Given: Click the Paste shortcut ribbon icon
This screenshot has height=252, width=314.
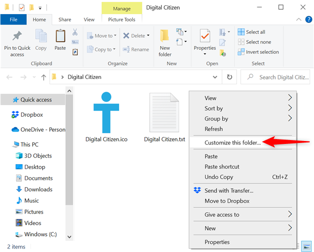Looking at the screenshot, I should click(x=75, y=52).
